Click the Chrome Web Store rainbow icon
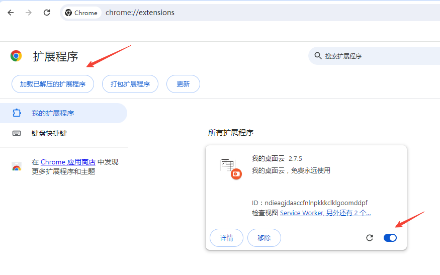Viewport: 440px width, 275px height. 17,167
